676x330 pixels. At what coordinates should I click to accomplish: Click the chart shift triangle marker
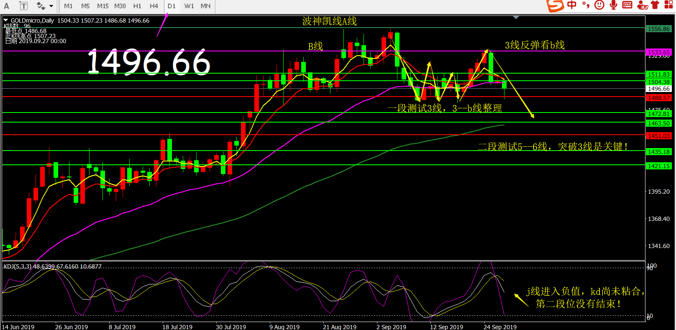pyautogui.click(x=516, y=18)
